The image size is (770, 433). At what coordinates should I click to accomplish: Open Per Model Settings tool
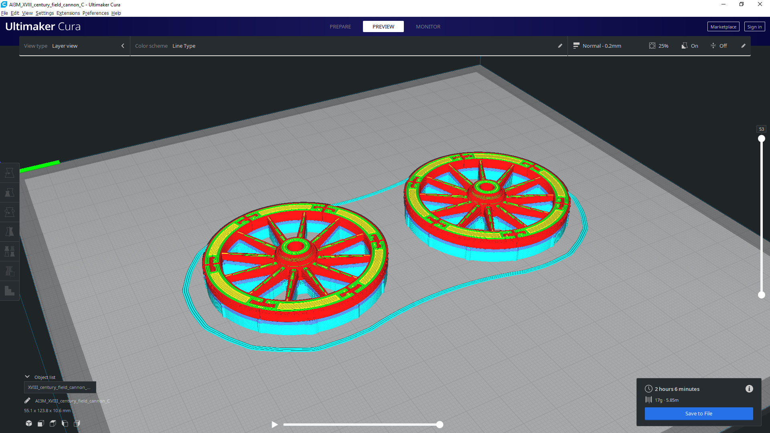(x=10, y=251)
